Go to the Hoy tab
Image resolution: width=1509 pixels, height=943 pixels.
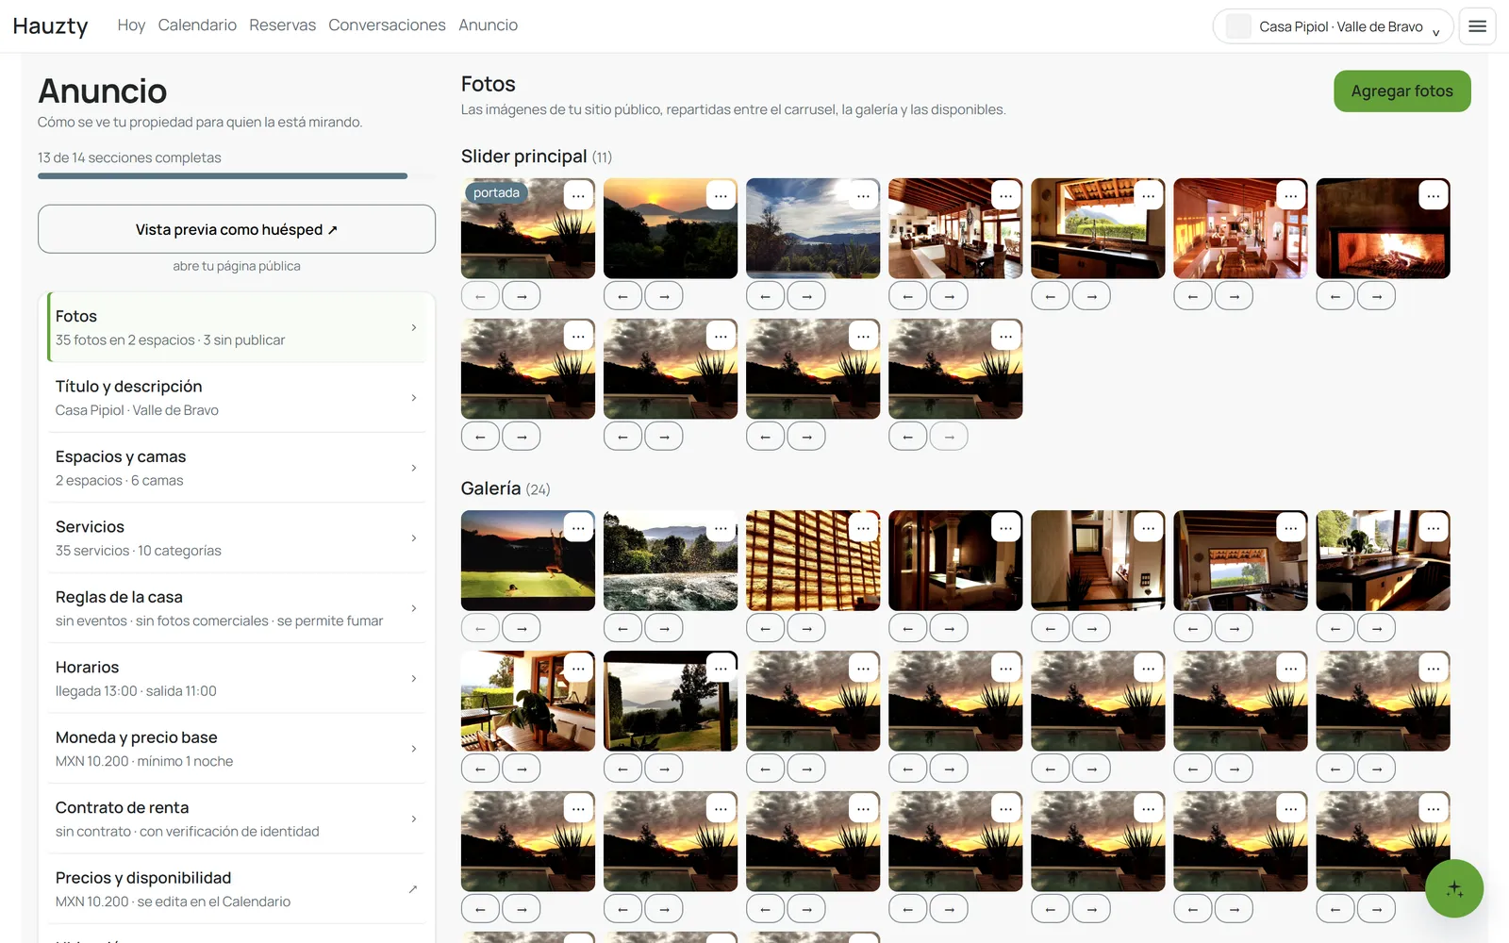point(131,25)
